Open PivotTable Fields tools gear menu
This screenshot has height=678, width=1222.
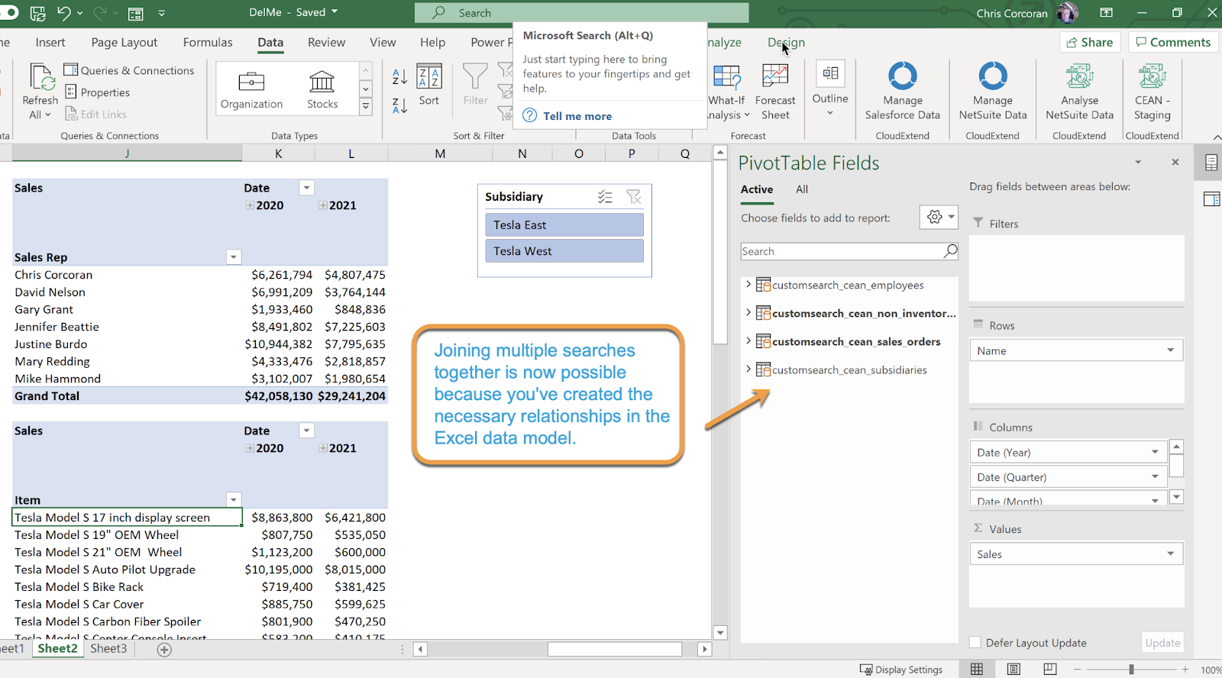point(939,218)
